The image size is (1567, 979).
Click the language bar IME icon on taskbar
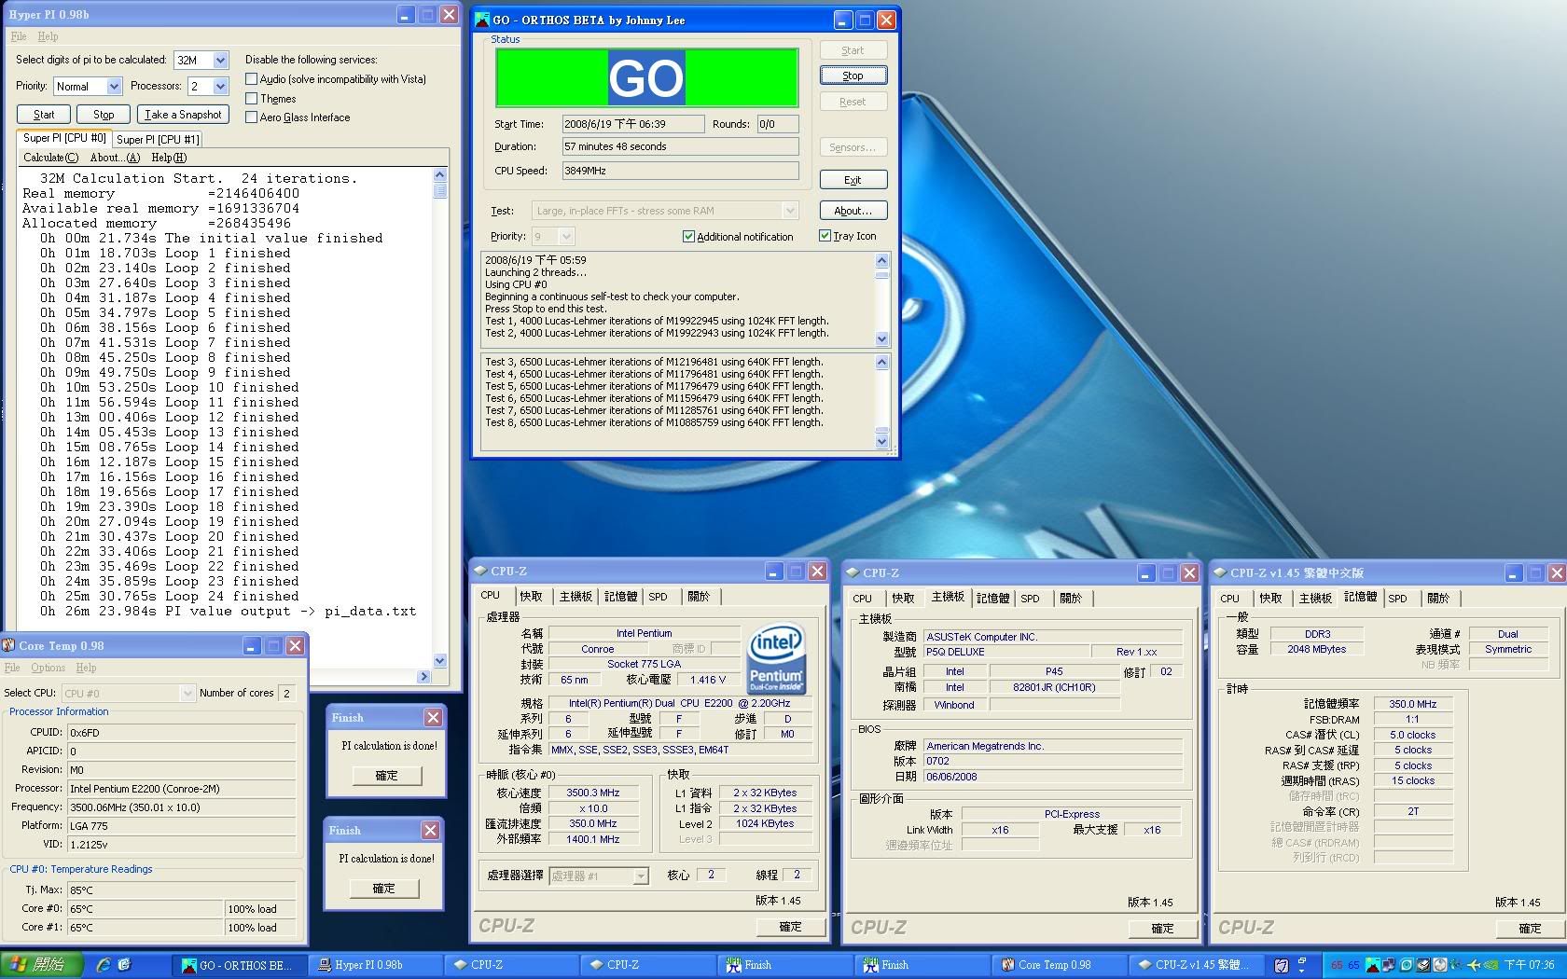[1282, 965]
